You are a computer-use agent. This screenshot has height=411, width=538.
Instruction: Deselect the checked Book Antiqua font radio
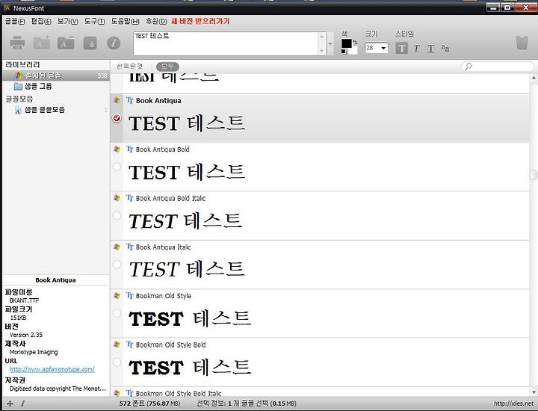[x=117, y=118]
